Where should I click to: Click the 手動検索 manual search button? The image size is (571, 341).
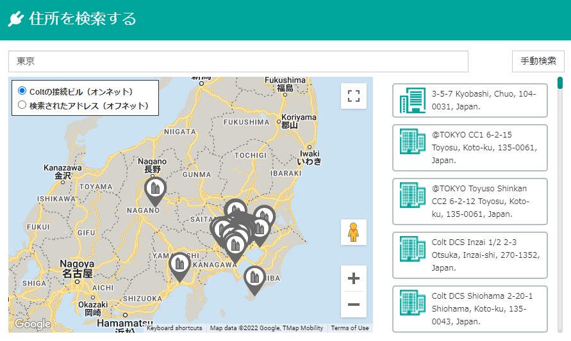[538, 61]
